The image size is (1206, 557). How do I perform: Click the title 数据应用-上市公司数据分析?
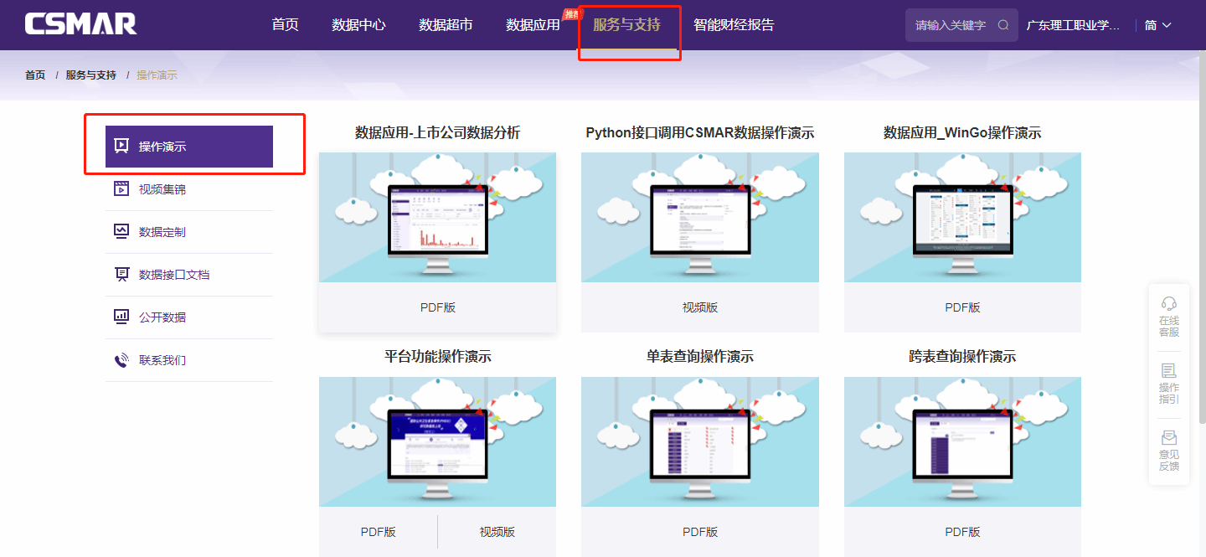pyautogui.click(x=437, y=132)
